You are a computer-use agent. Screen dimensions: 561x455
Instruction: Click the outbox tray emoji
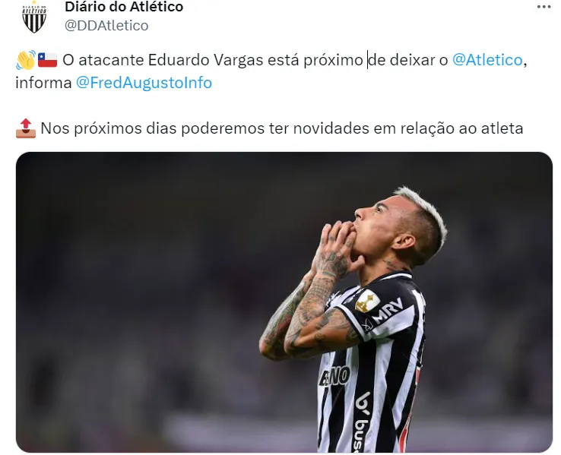click(26, 128)
